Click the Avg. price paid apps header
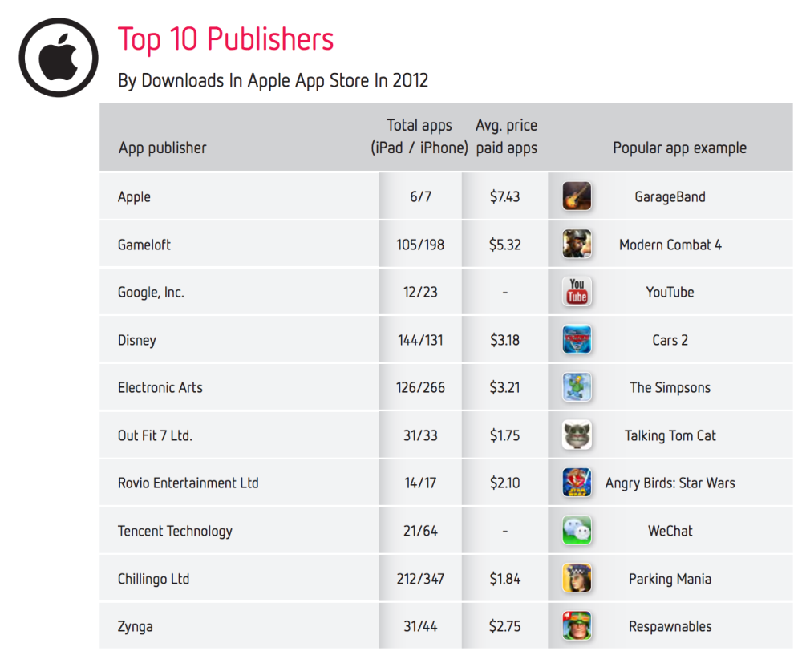Image resolution: width=802 pixels, height=655 pixels. 506,136
